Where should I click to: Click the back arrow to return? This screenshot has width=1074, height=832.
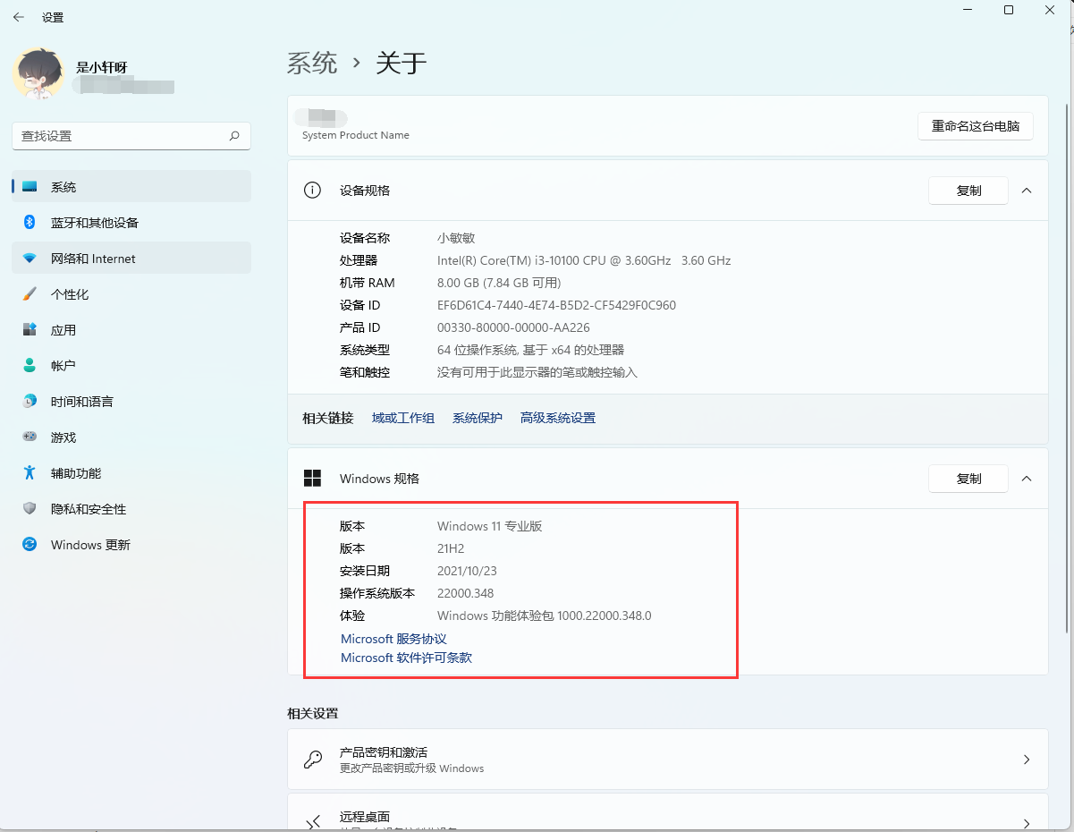click(x=19, y=16)
